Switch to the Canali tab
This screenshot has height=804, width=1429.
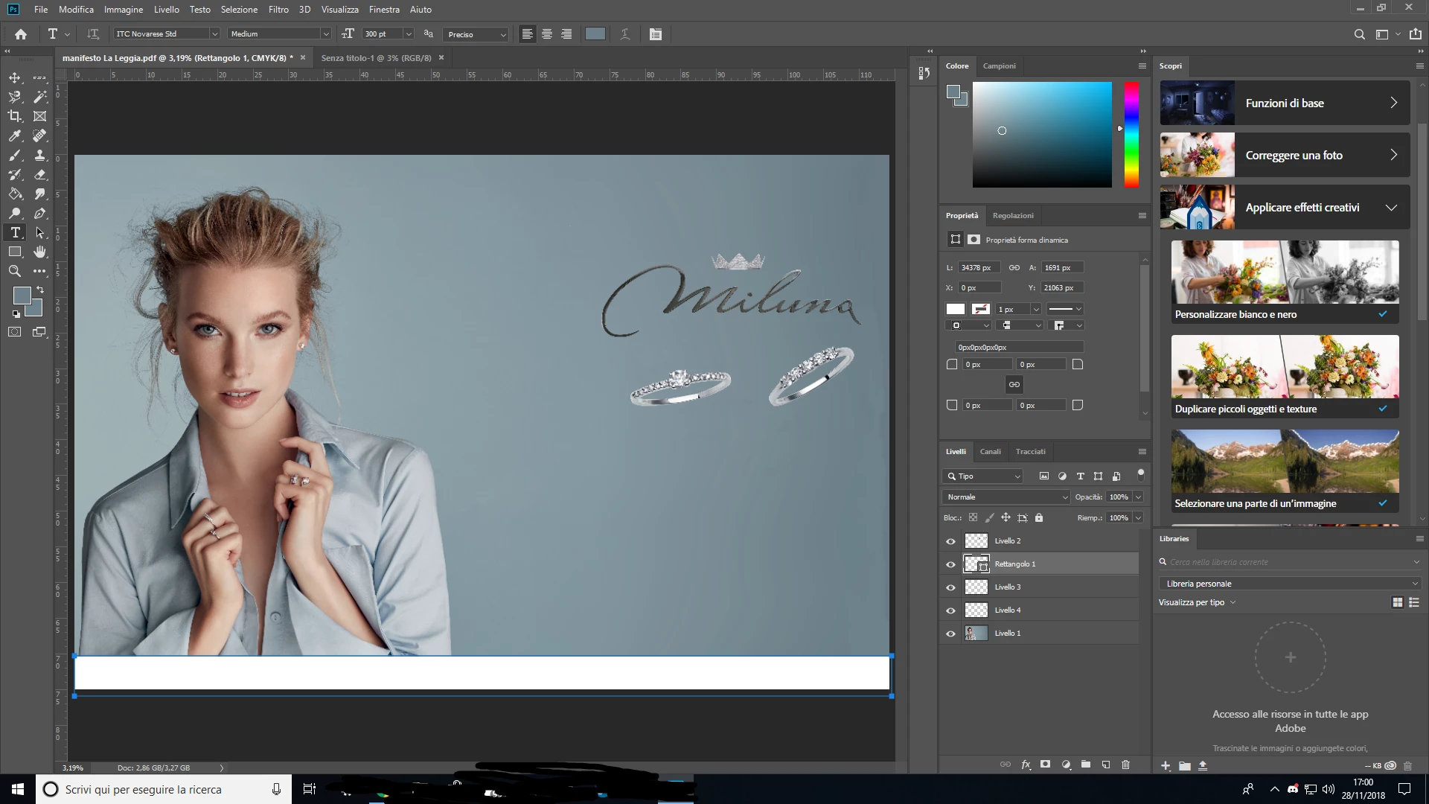click(990, 451)
